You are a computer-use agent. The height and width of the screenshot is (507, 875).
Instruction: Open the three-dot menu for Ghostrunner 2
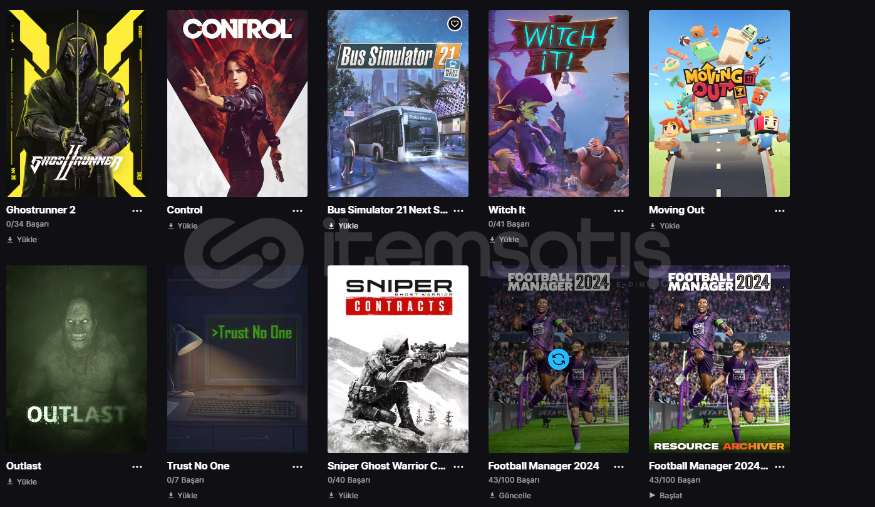coord(137,210)
